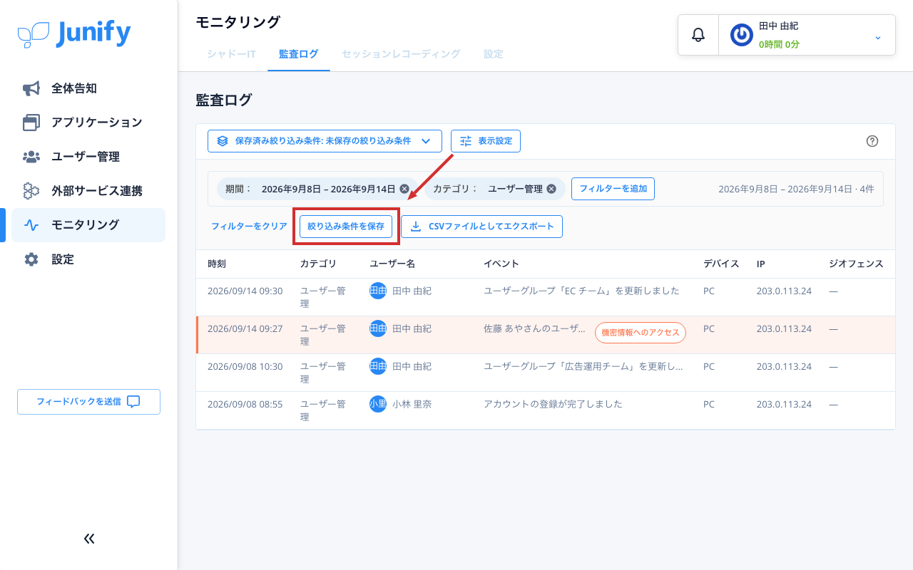Select the 2026/09/14 09:30 log timestamp
The width and height of the screenshot is (913, 570).
(x=245, y=291)
